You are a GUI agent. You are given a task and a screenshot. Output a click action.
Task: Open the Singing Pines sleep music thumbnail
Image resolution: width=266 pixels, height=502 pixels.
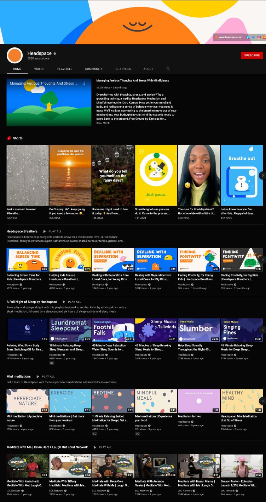coord(242,330)
